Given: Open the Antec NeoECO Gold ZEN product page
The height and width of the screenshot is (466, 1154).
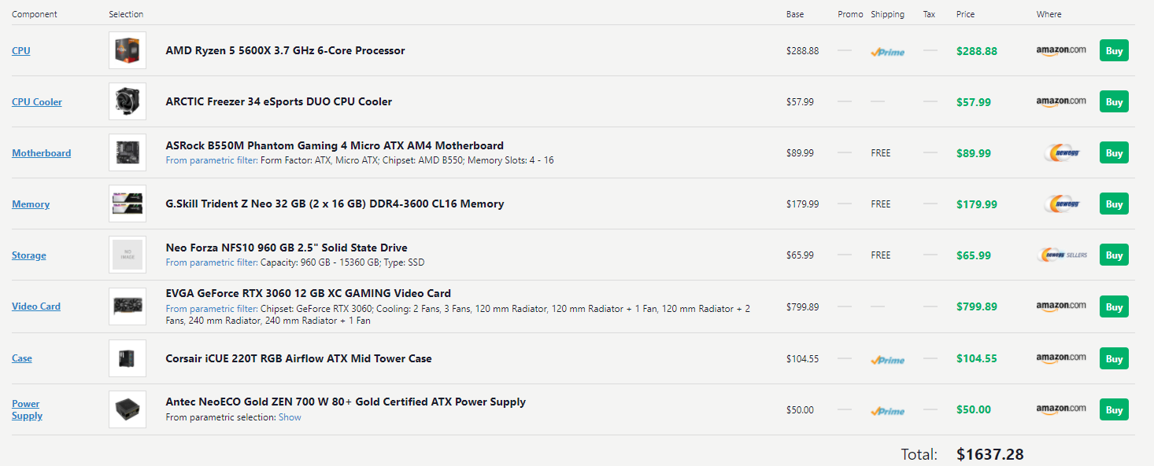Looking at the screenshot, I should [346, 402].
